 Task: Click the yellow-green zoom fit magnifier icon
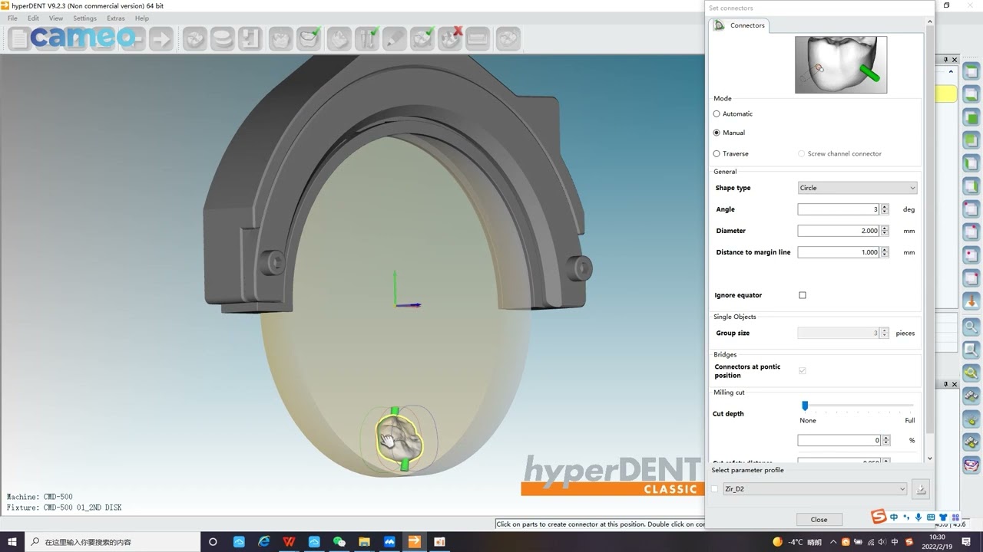(971, 373)
